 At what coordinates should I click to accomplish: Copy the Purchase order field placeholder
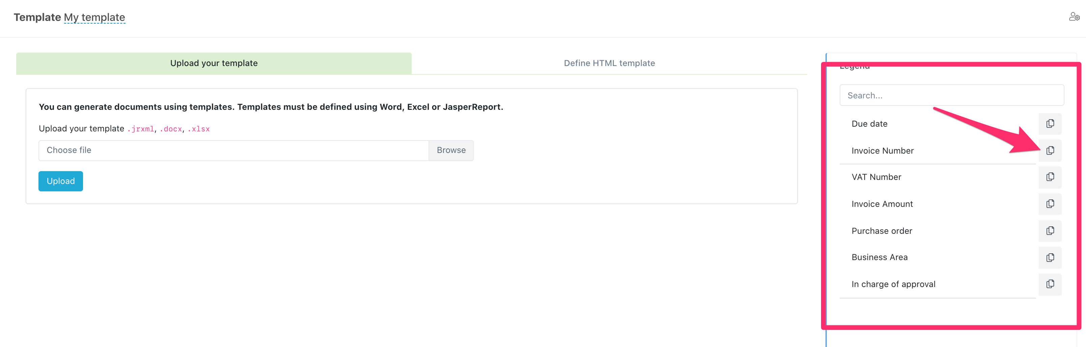point(1050,231)
